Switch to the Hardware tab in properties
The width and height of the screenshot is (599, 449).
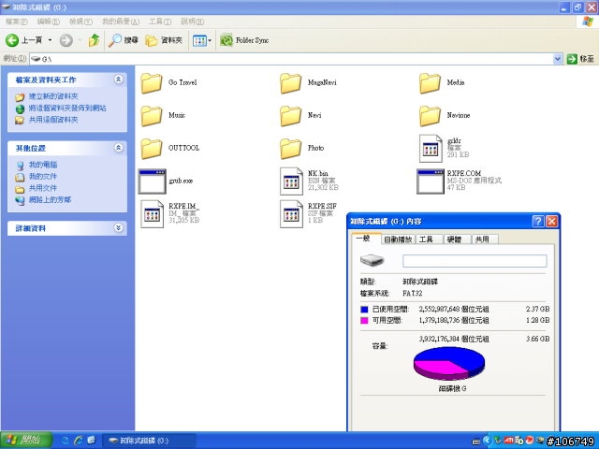coord(457,239)
